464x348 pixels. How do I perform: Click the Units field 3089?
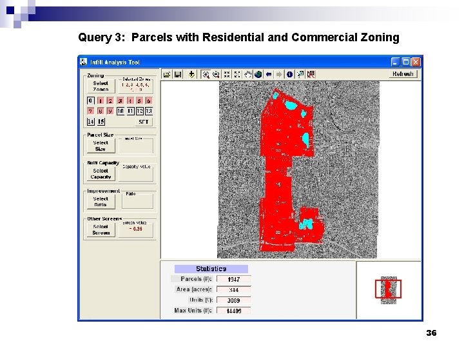[x=234, y=300]
